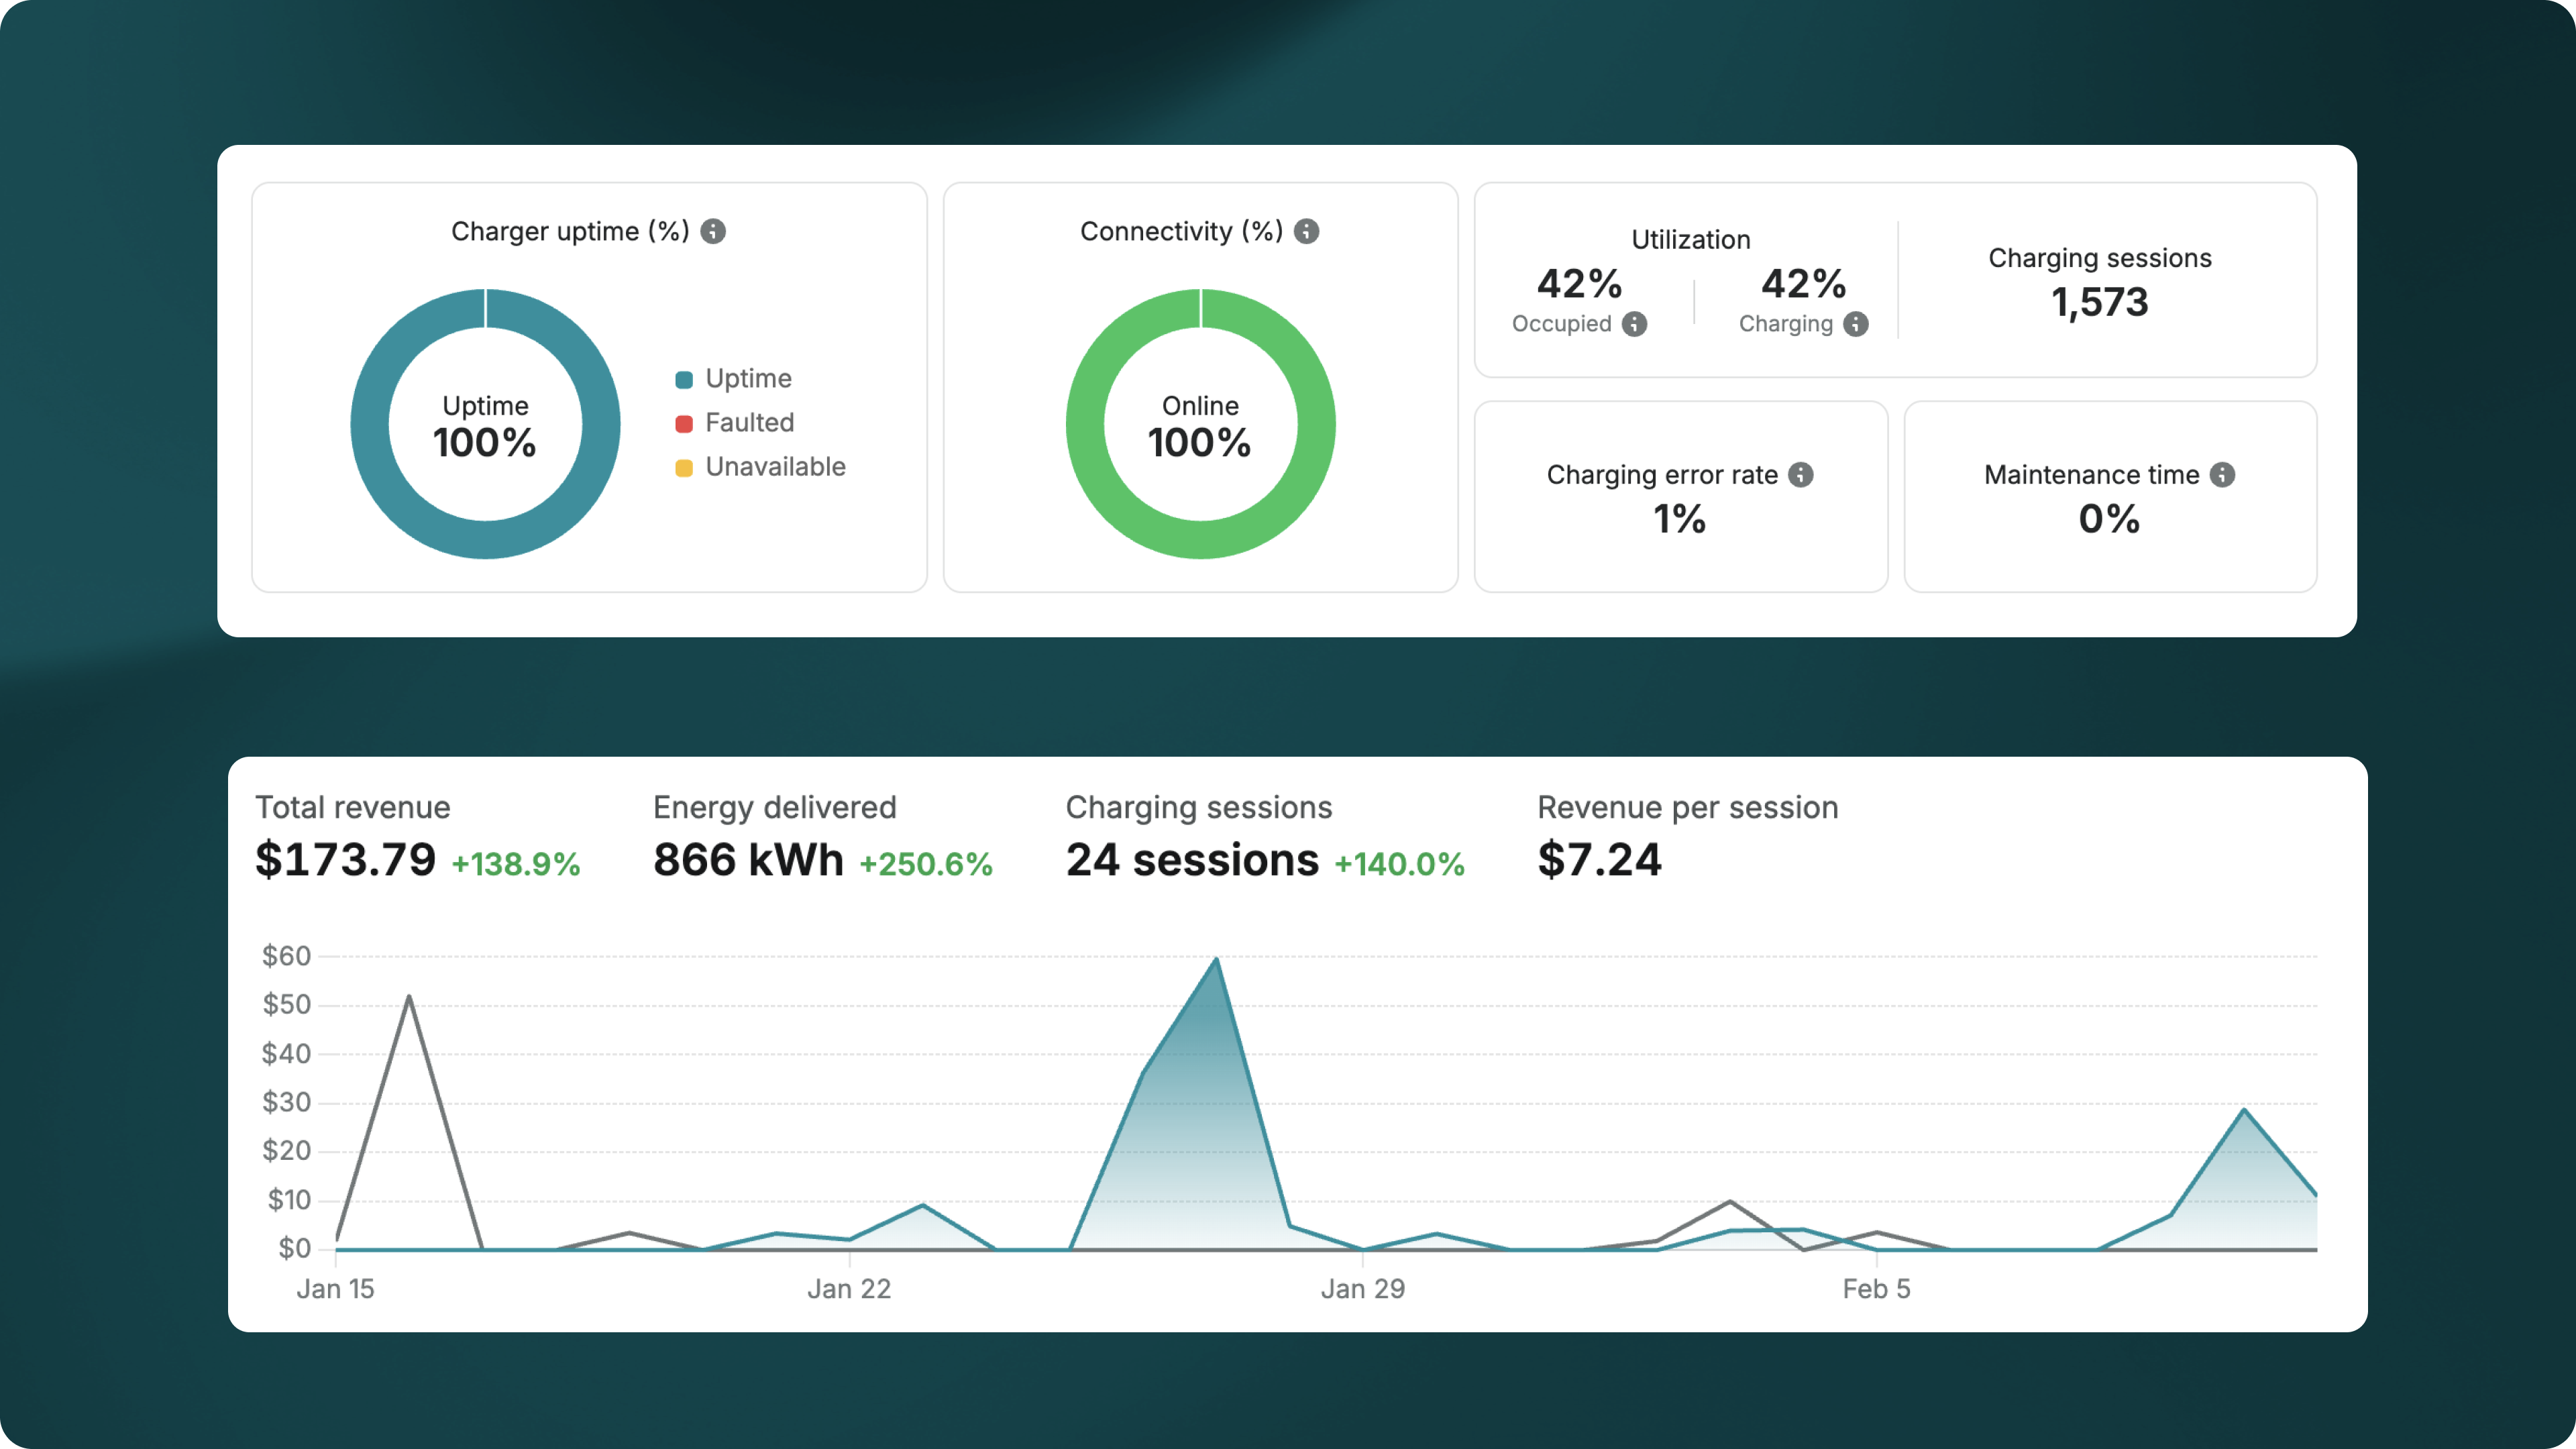Screen dimensions: 2576x1449
Task: Click the Charging sessions 1,573 value
Action: click(x=2100, y=302)
